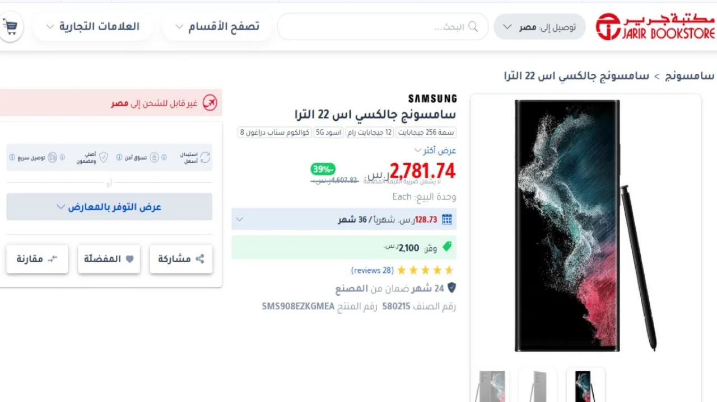Select the gray phone back thumbnail
Screen dimensions: 717x402
[538, 386]
